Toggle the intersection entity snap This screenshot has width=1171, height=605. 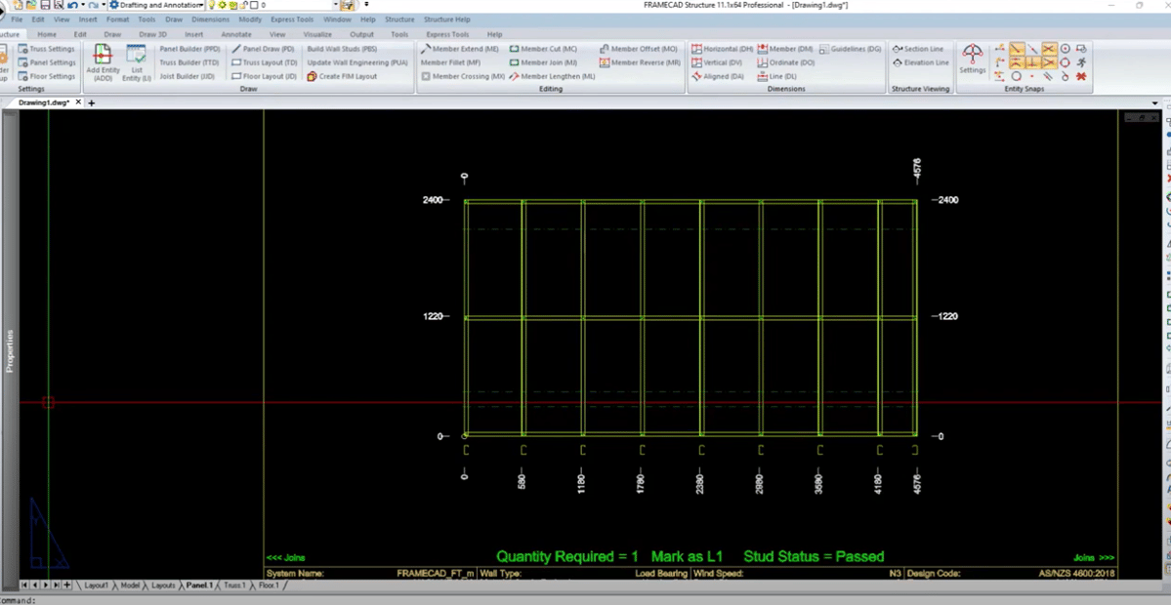click(1048, 49)
